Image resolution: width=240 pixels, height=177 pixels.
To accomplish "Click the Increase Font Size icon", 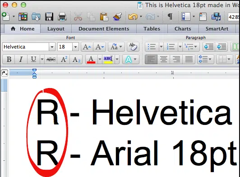I will [87, 47].
